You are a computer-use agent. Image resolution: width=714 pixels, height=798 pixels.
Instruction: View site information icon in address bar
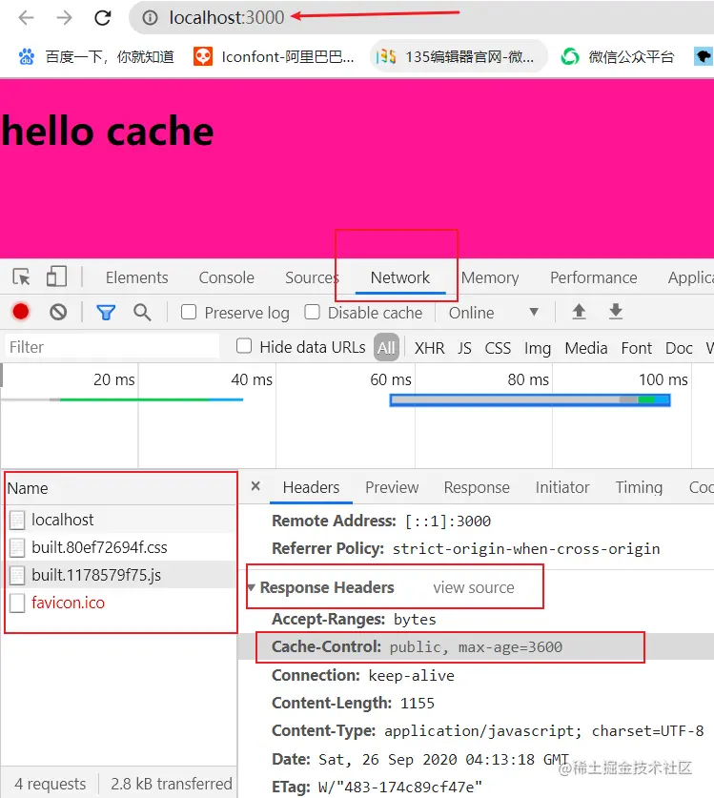click(150, 18)
